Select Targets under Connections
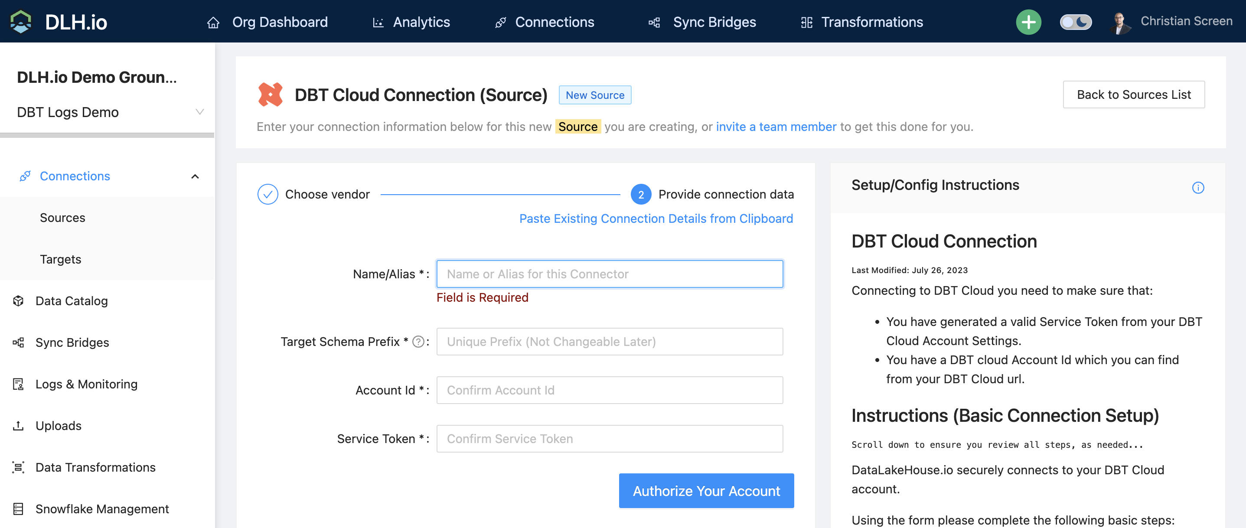1246x528 pixels. [60, 259]
